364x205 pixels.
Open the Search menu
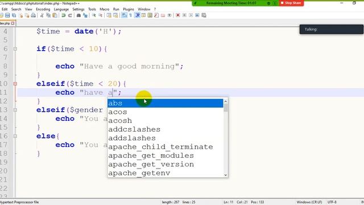(x=16, y=9)
